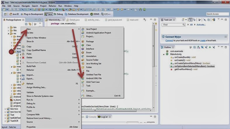
Task: Click the Java Working Set icon
Action: click(x=83, y=63)
